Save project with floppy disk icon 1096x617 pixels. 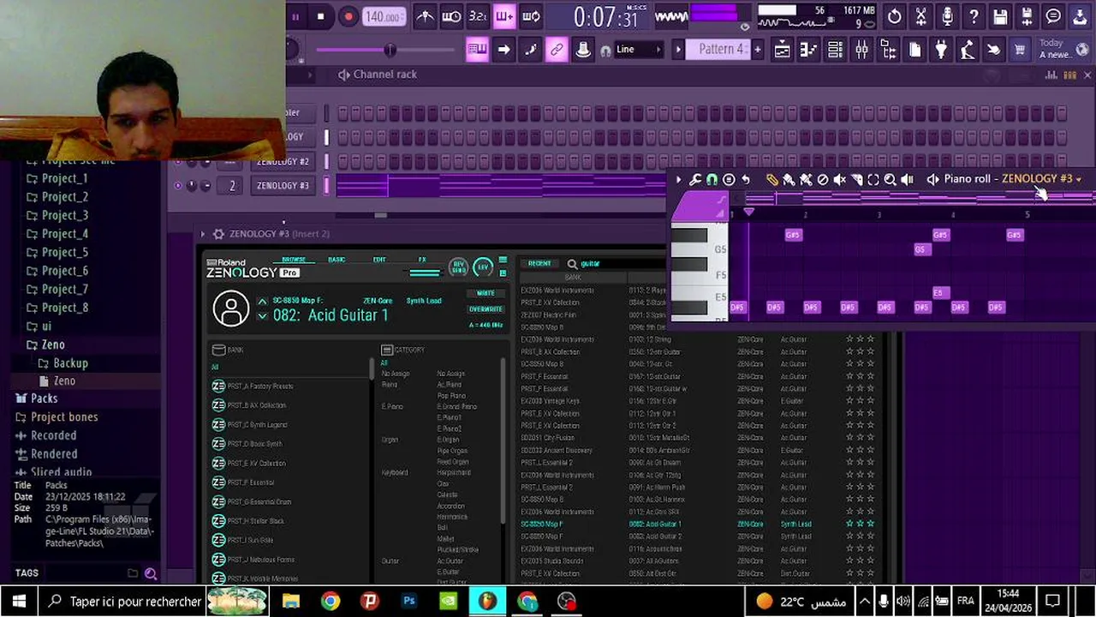point(1000,16)
